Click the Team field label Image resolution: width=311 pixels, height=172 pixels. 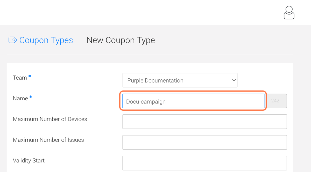click(x=20, y=78)
